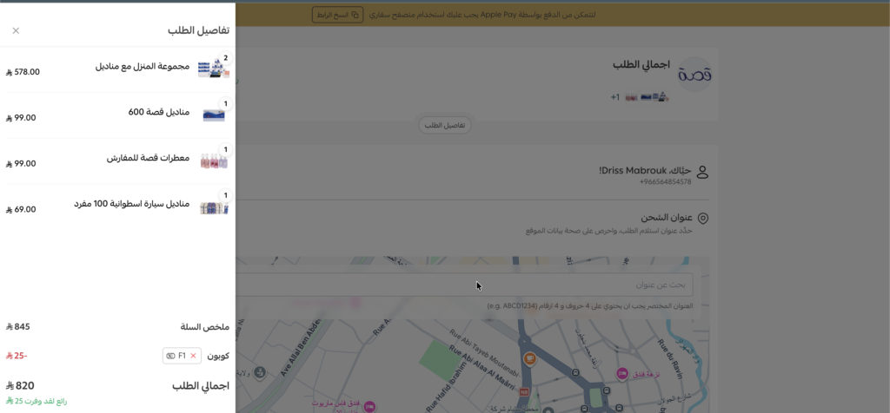Click quantity badge on مناديل سيارة اسطوانية
The width and height of the screenshot is (890, 413).
tap(225, 195)
